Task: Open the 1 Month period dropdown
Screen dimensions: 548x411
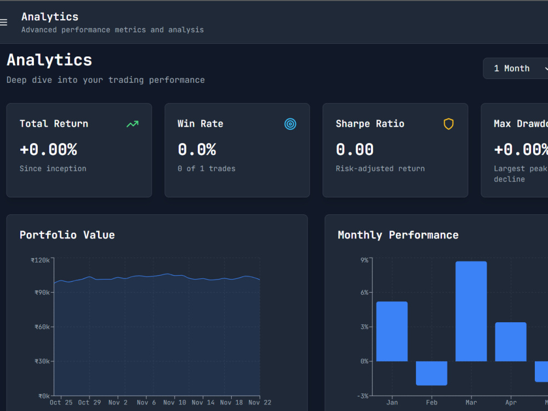Action: [x=516, y=68]
